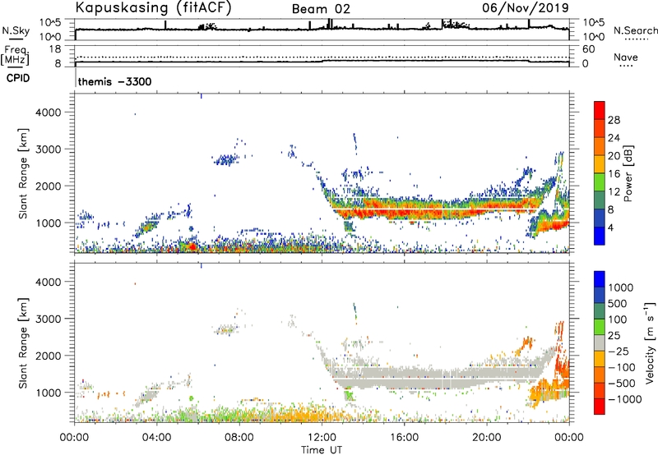Click the 'Beam 02' label

pos(321,9)
